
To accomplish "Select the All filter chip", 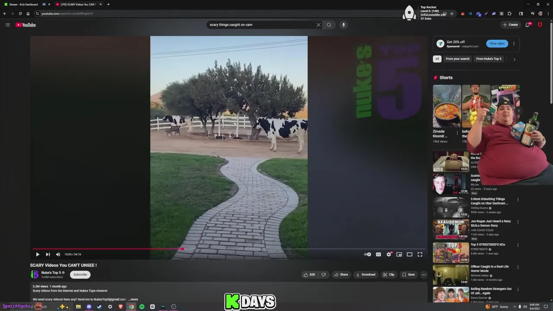I will [437, 59].
